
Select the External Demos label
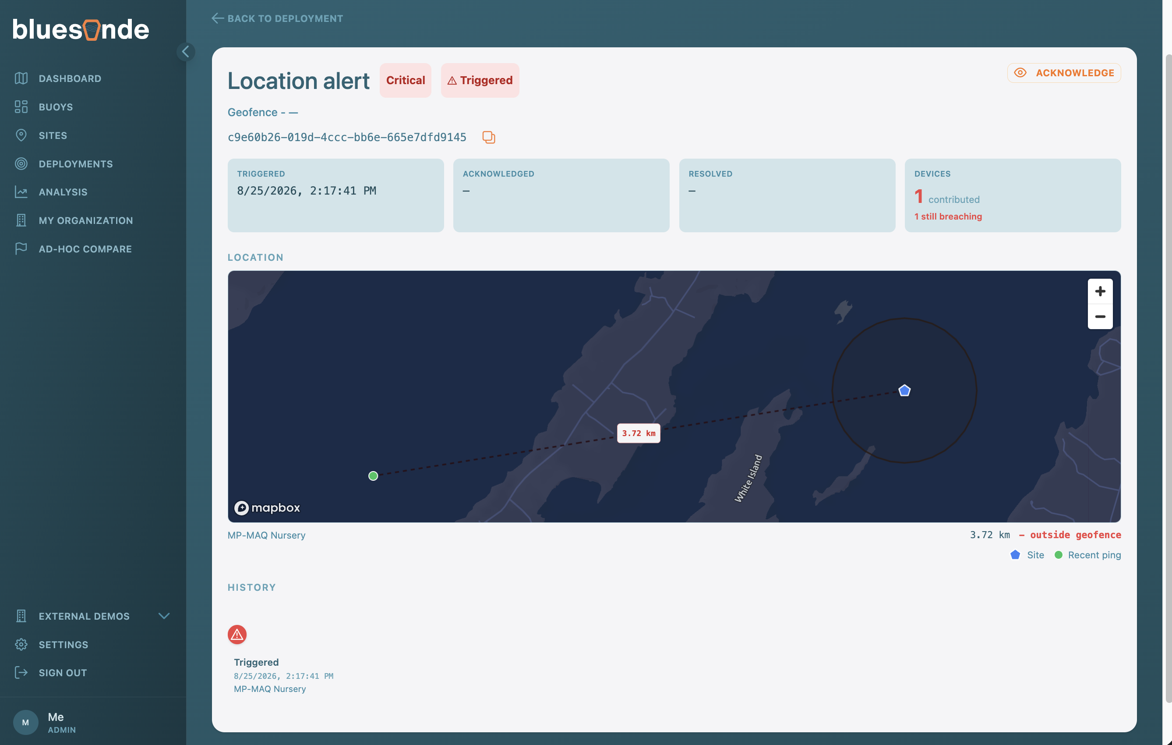[x=84, y=616]
